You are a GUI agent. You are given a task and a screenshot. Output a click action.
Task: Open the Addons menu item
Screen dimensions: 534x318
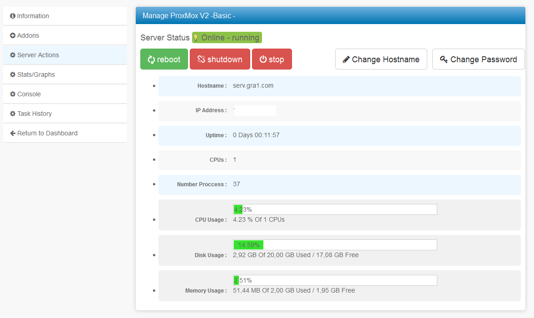pos(65,35)
